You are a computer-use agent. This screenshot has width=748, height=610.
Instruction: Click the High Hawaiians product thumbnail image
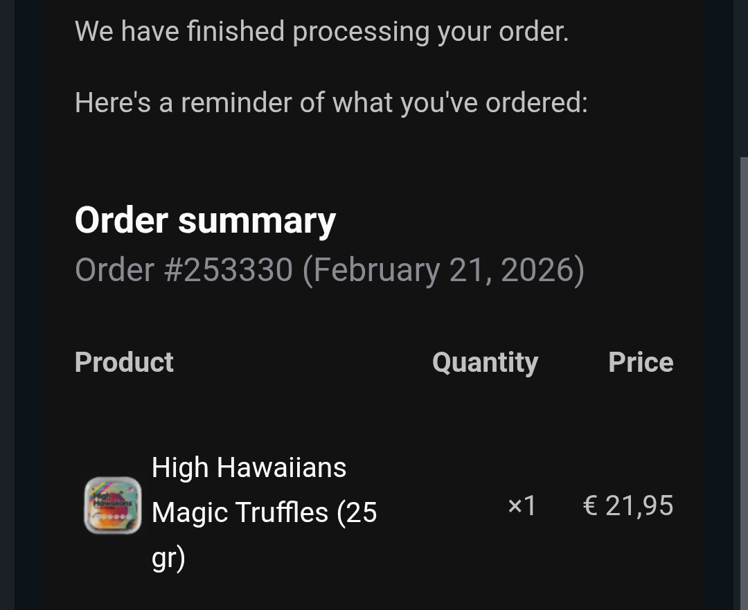(x=113, y=505)
